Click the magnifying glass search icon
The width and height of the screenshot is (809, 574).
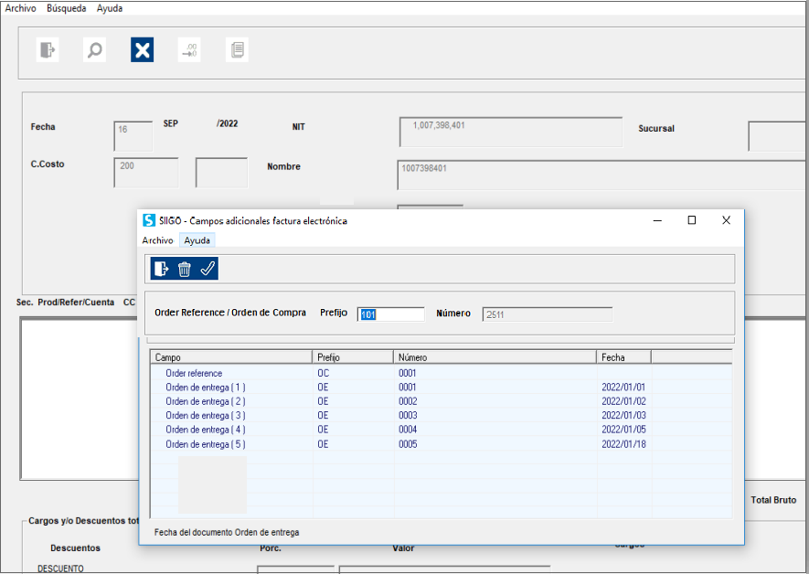point(94,50)
